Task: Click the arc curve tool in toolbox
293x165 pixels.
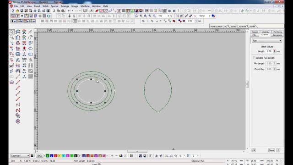Action: point(31,37)
